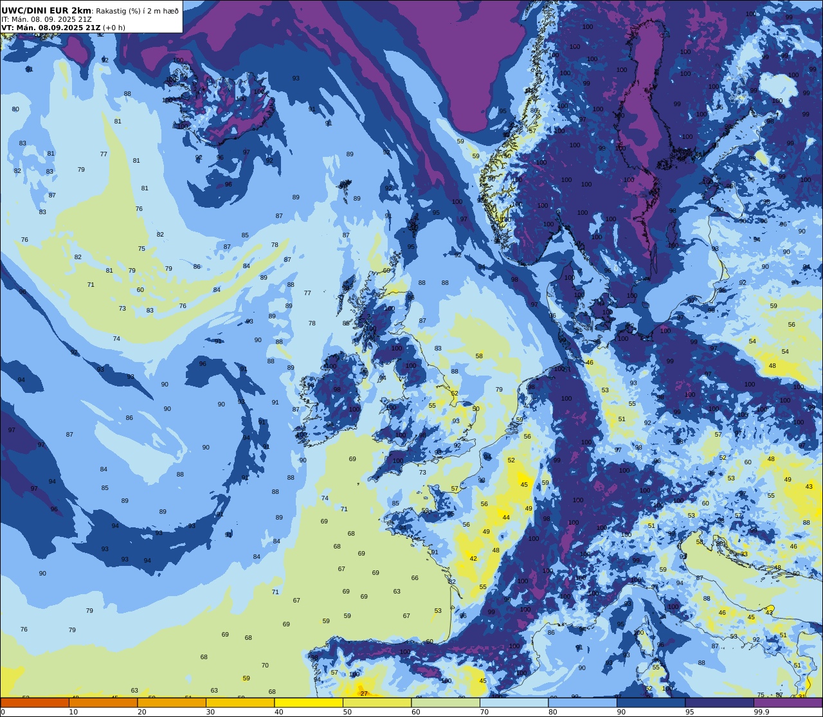Screen dimensions: 823x717
Task: Click the 40–50 bright yellow legend swatch
Action: [x=309, y=702]
